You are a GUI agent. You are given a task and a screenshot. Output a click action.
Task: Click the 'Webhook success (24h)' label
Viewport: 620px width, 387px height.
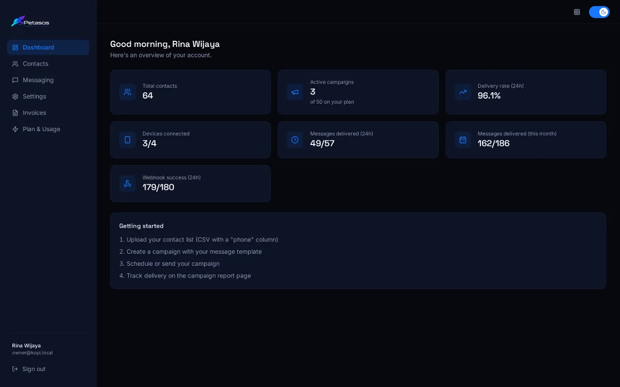click(172, 178)
